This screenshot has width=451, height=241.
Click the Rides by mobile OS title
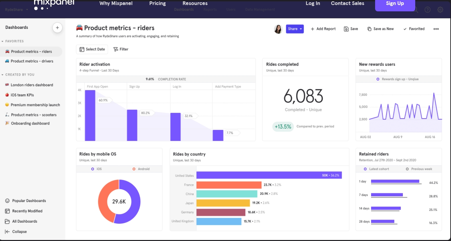98,154
